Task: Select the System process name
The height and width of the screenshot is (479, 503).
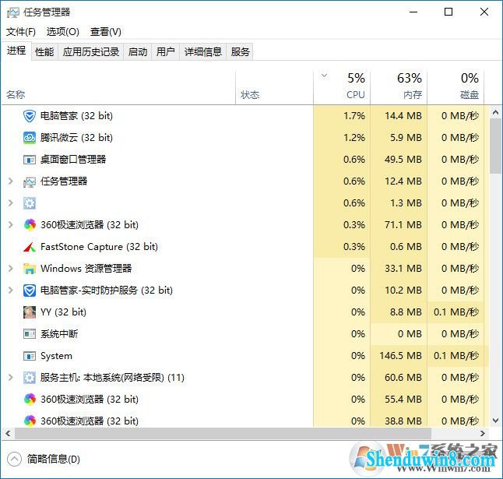Action: [x=57, y=356]
